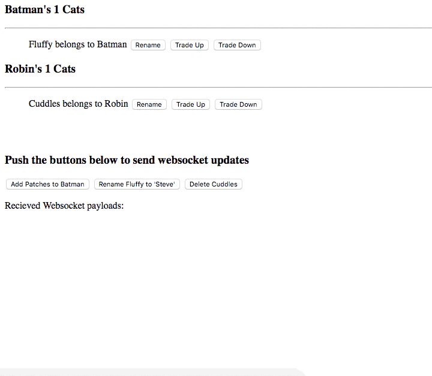Click Rename Fluffy to 'Steve' button
This screenshot has height=376, width=432.
[137, 184]
